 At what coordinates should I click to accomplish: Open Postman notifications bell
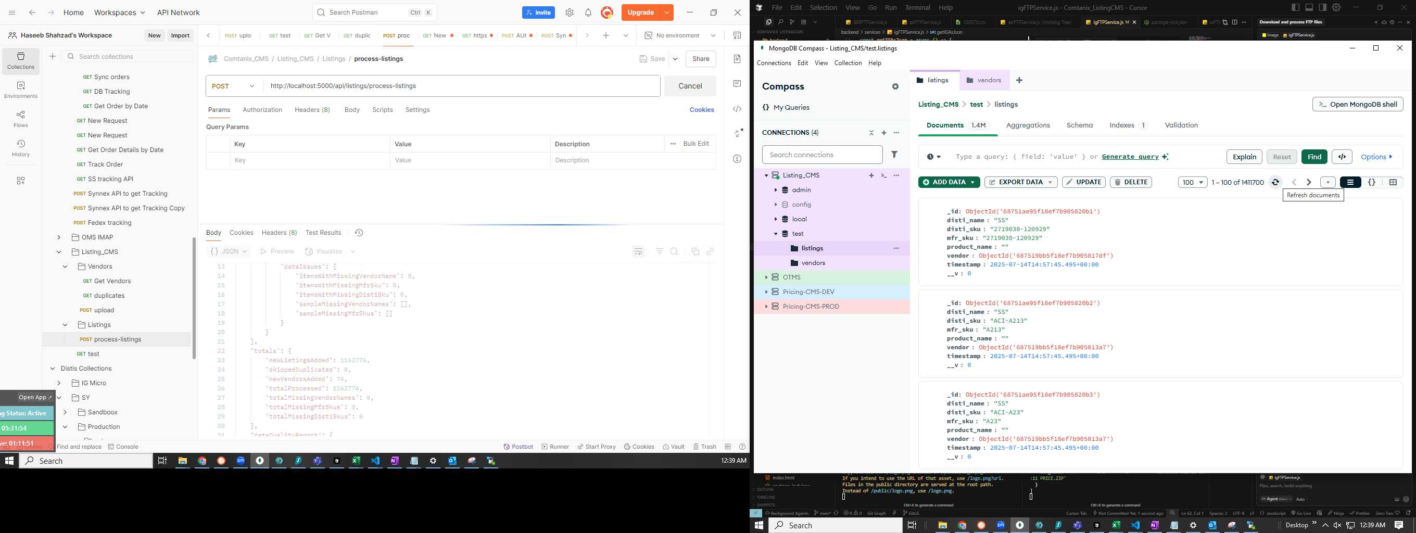[x=588, y=12]
